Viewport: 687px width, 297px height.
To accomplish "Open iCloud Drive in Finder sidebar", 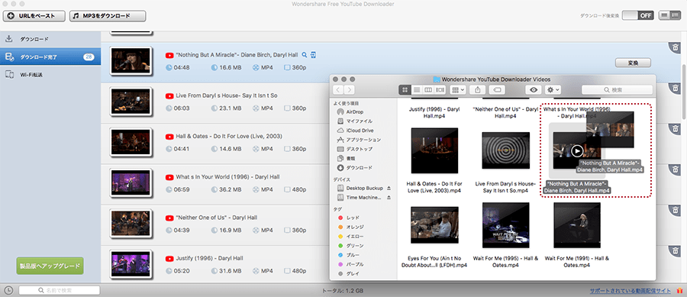I will pos(360,131).
